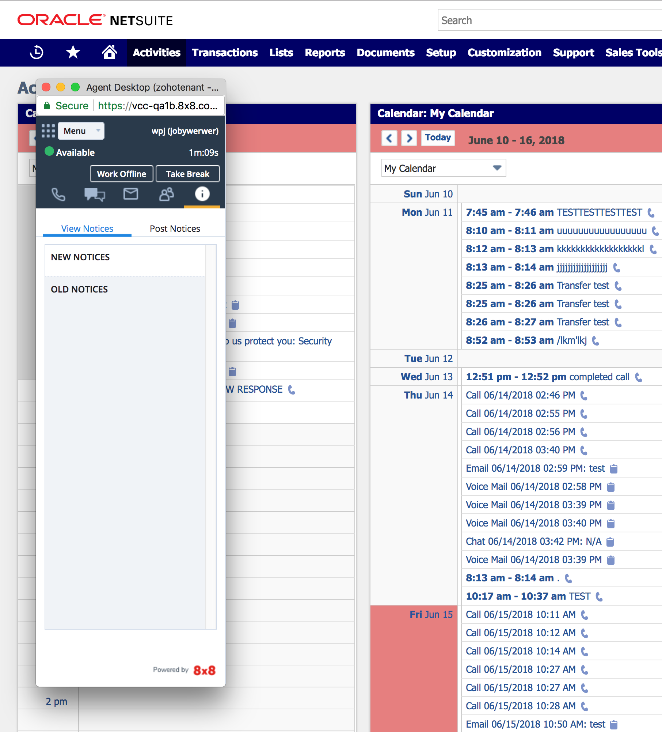Open the Activities menu
This screenshot has width=662, height=732.
click(x=156, y=53)
